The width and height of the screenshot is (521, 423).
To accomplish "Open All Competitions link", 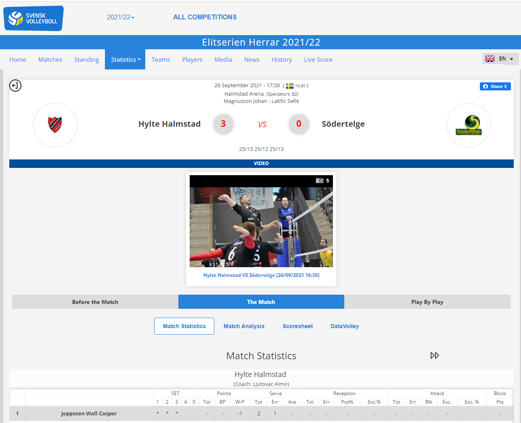I will coord(205,17).
